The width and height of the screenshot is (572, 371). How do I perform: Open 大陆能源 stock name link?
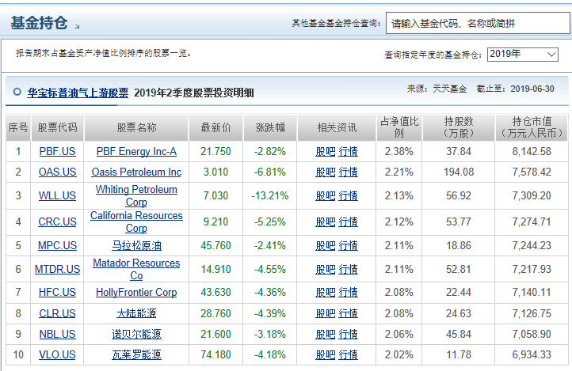tap(136, 313)
